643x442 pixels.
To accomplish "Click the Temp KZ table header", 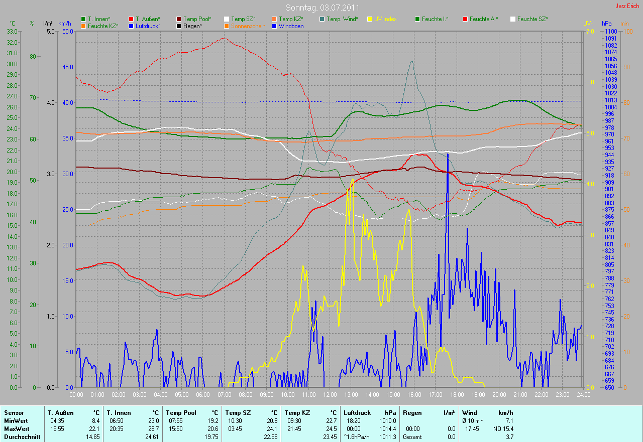I will click(x=297, y=413).
